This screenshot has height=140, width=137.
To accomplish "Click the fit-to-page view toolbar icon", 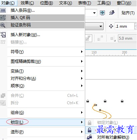I will point(102,13).
